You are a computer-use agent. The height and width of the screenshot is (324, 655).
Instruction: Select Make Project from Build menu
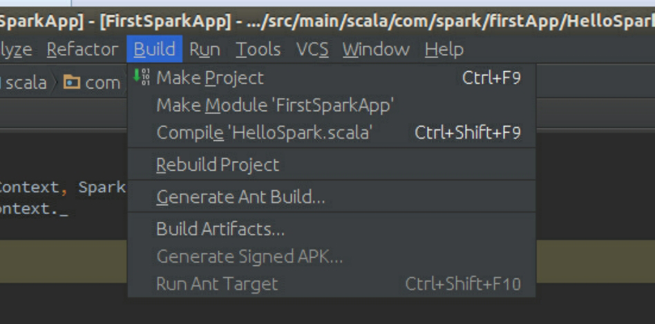pyautogui.click(x=210, y=78)
